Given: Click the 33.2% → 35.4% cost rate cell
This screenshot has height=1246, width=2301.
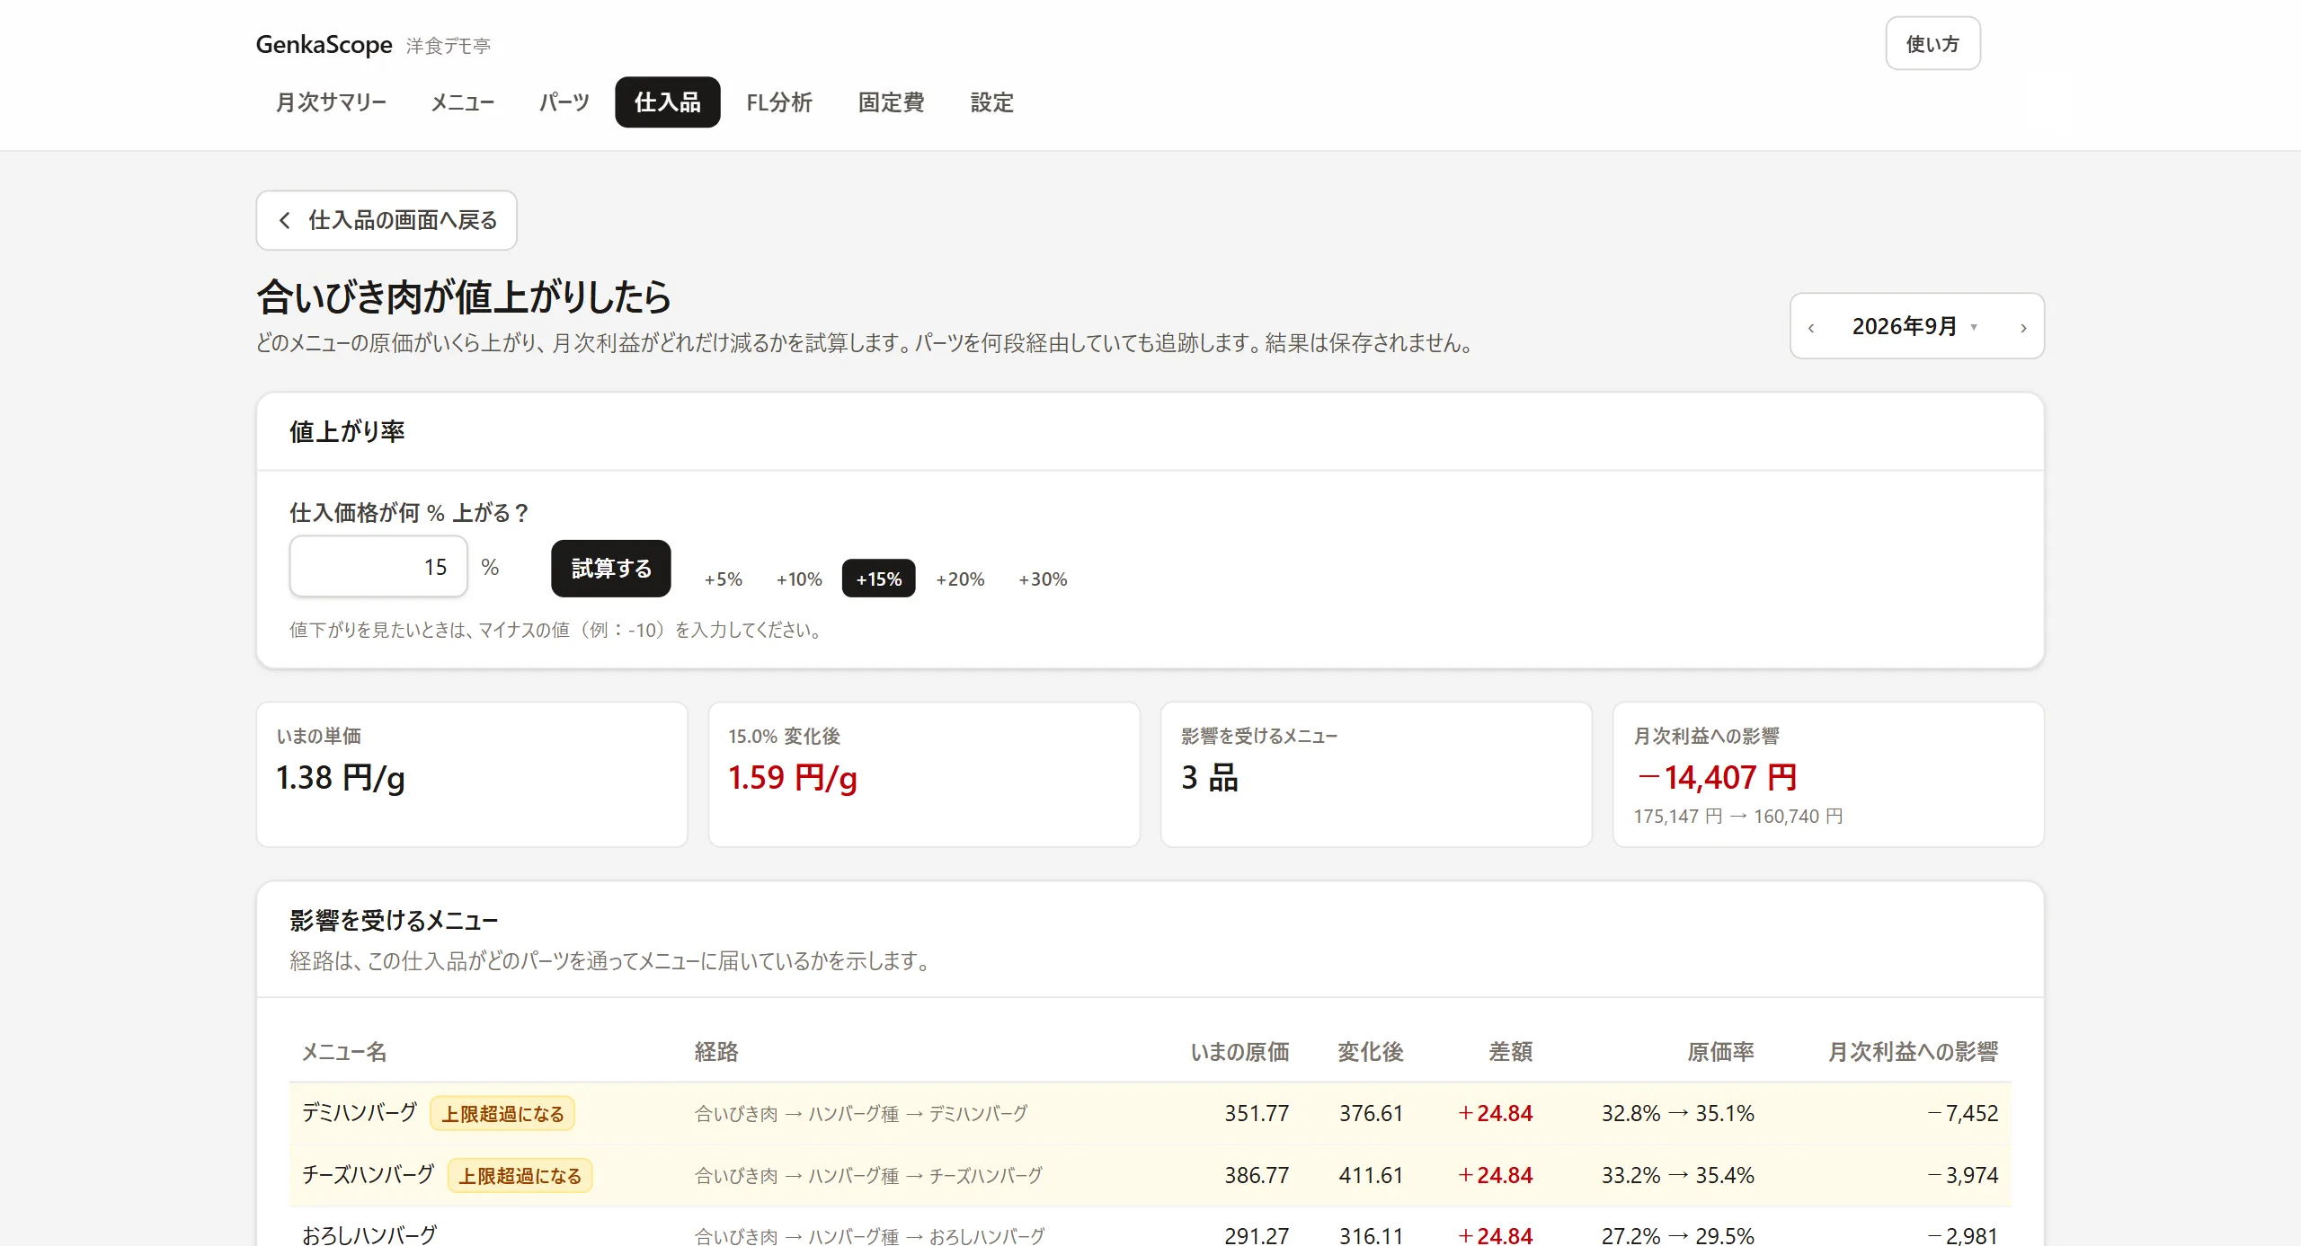Looking at the screenshot, I should (x=1677, y=1176).
